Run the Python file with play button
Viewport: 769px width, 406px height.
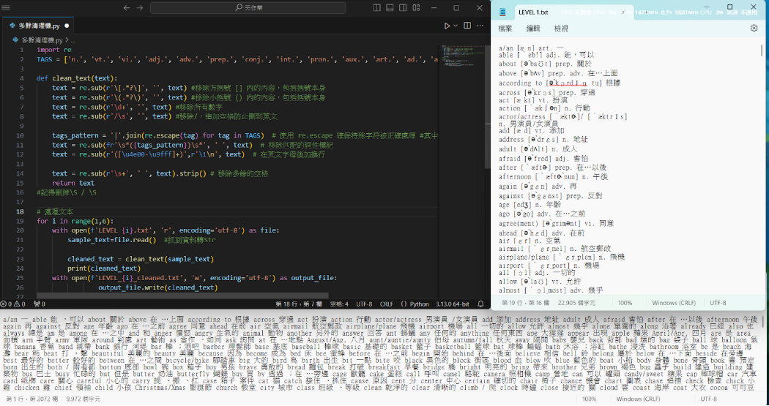(447, 26)
